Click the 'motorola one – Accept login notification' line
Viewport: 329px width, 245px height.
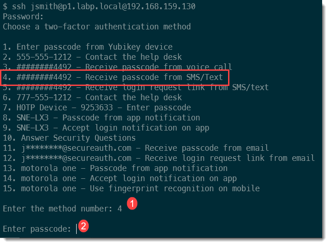(x=120, y=178)
